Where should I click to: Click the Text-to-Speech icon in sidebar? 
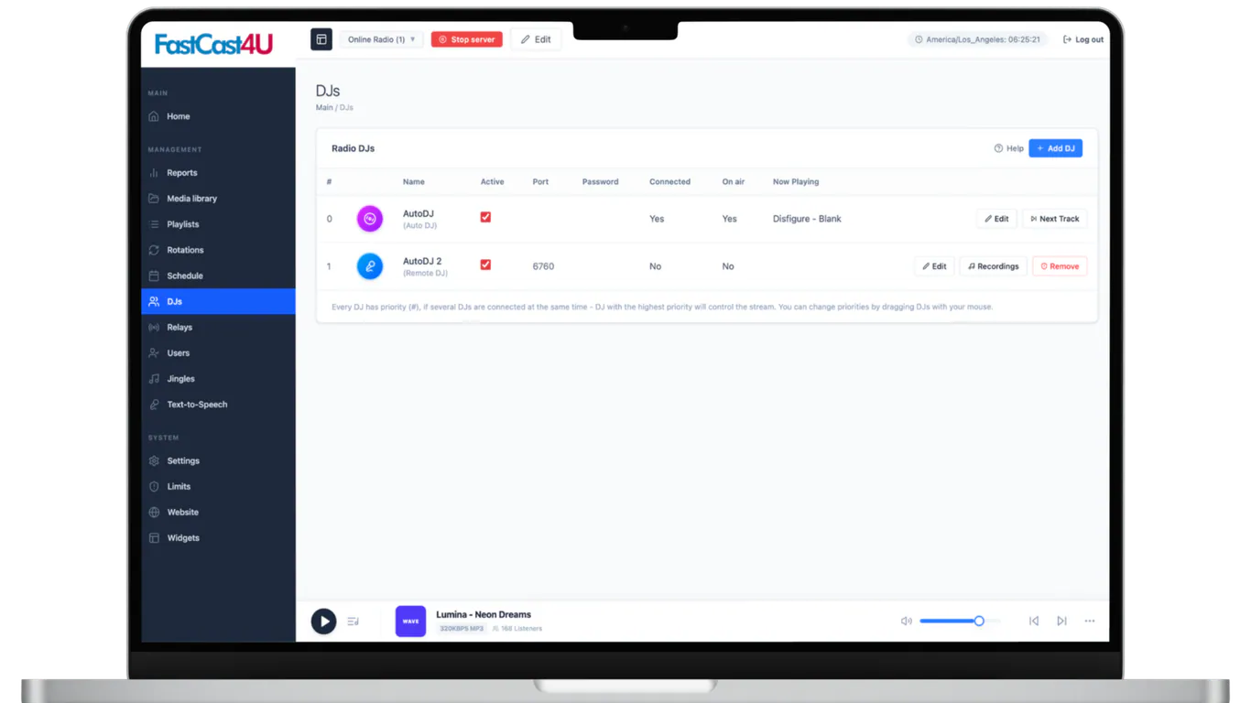(x=154, y=404)
